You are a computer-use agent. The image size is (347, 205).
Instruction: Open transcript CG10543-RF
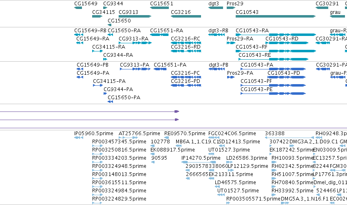pos(276,51)
